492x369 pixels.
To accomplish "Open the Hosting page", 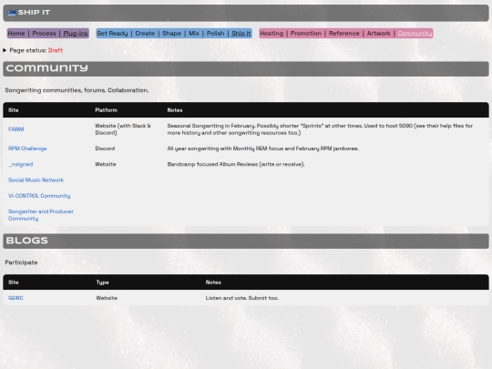I will click(272, 34).
